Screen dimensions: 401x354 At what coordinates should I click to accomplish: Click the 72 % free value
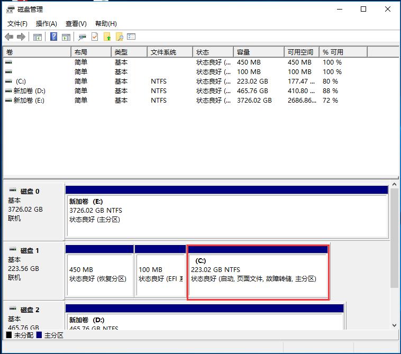330,100
